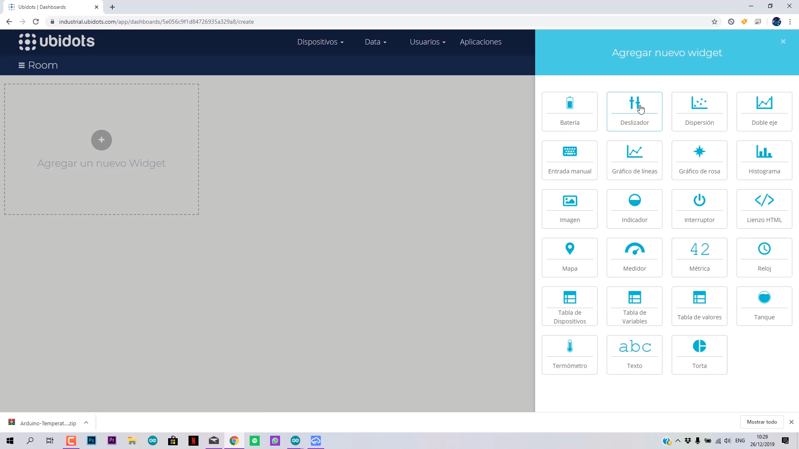The height and width of the screenshot is (449, 799).
Task: Open the Usuarios dropdown
Action: click(427, 42)
